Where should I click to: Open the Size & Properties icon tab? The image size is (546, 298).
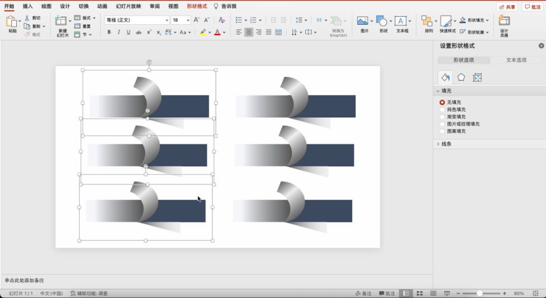477,77
